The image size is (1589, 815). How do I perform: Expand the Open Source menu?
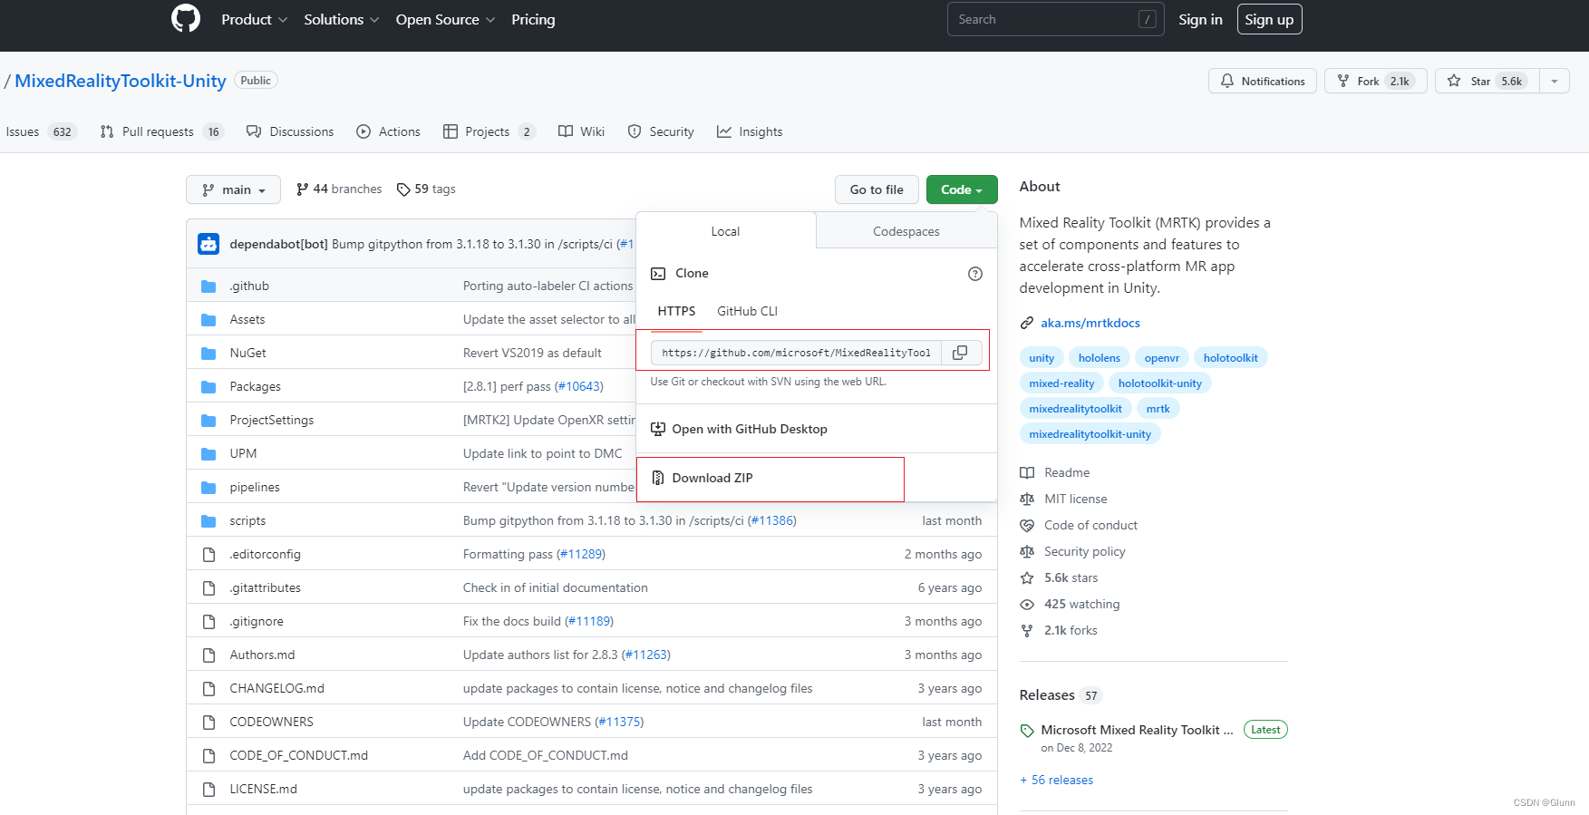[x=446, y=19]
